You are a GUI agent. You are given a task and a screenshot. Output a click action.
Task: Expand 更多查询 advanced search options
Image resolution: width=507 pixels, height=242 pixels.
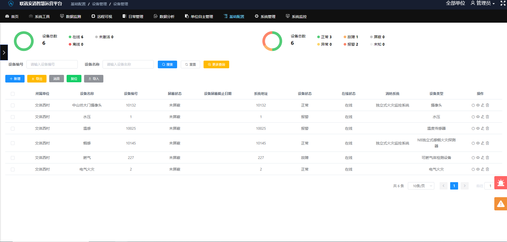(x=216, y=64)
